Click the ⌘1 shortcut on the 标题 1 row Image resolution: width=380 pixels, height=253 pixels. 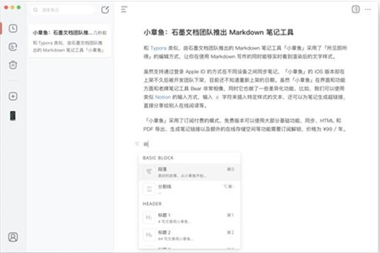click(x=230, y=215)
